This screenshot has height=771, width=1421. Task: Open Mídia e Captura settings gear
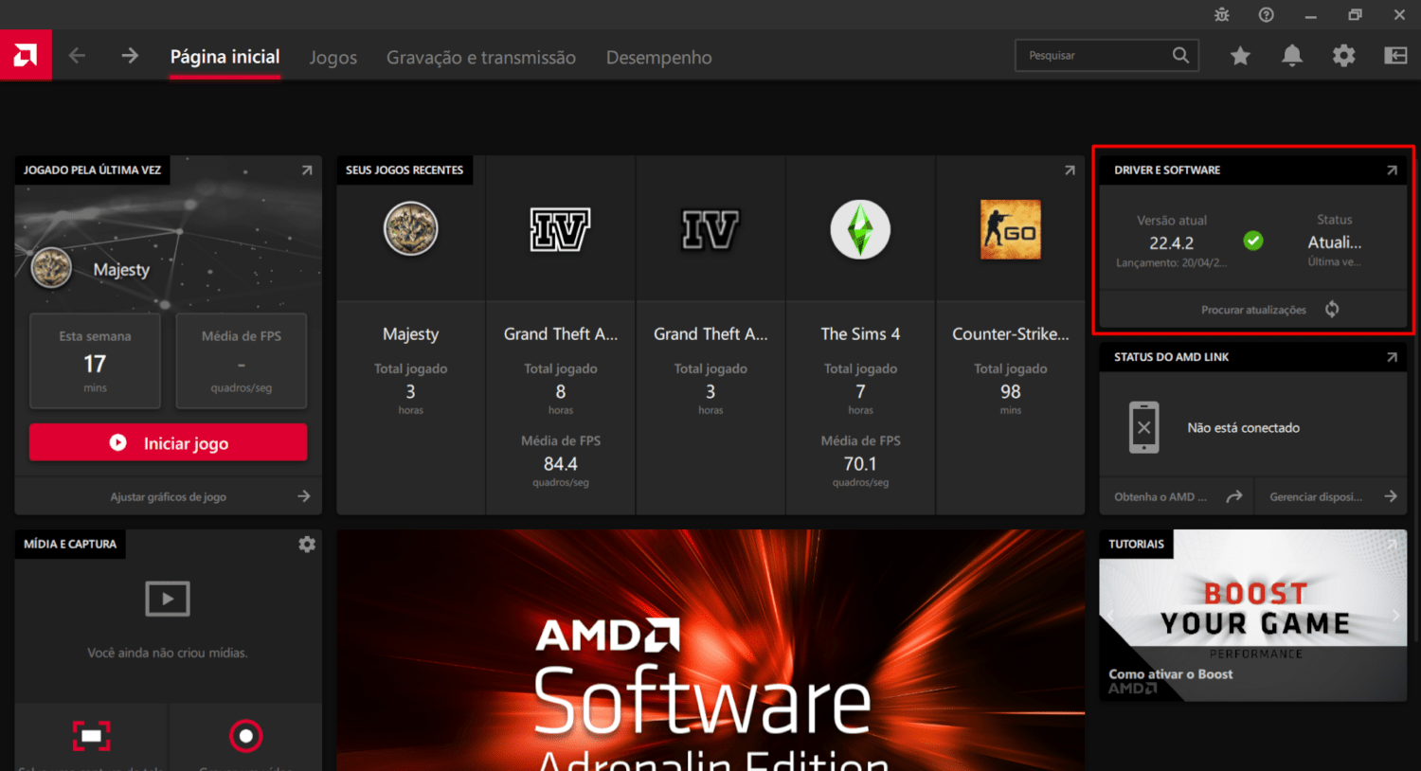(x=307, y=545)
